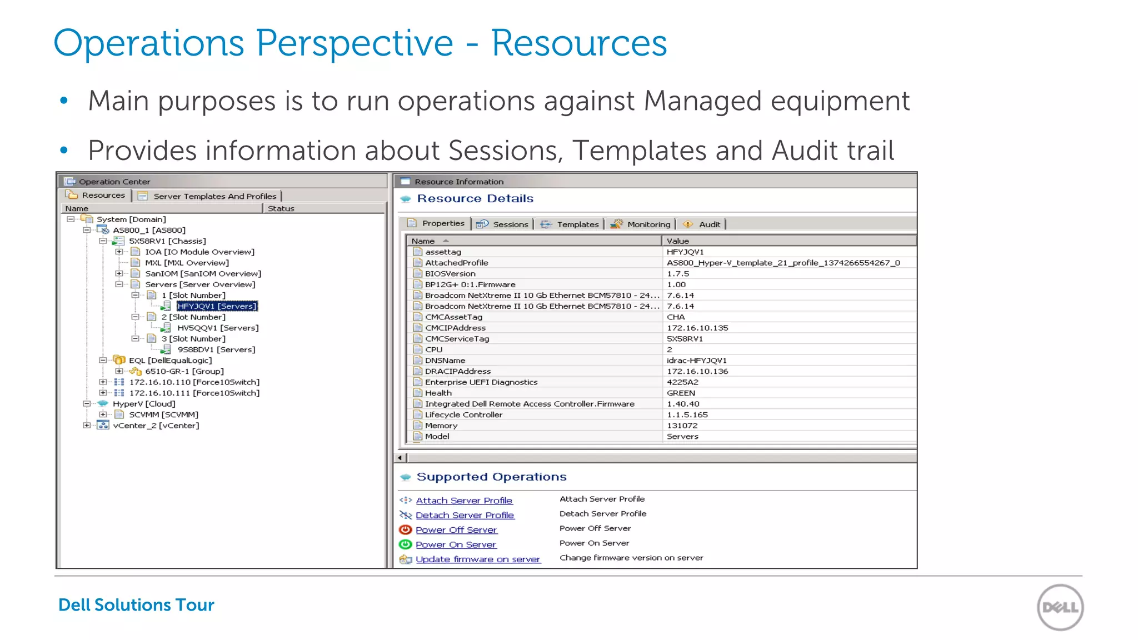The width and height of the screenshot is (1138, 640).
Task: Click Update firmware on server link
Action: tap(478, 559)
